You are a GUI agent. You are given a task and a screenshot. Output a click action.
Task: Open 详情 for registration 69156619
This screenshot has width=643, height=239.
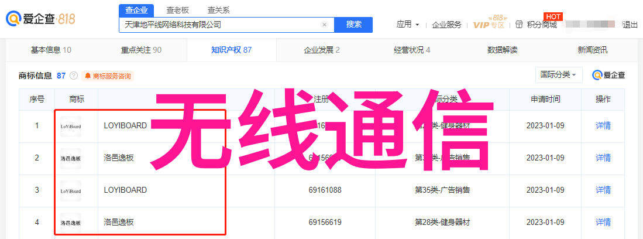[x=603, y=222]
